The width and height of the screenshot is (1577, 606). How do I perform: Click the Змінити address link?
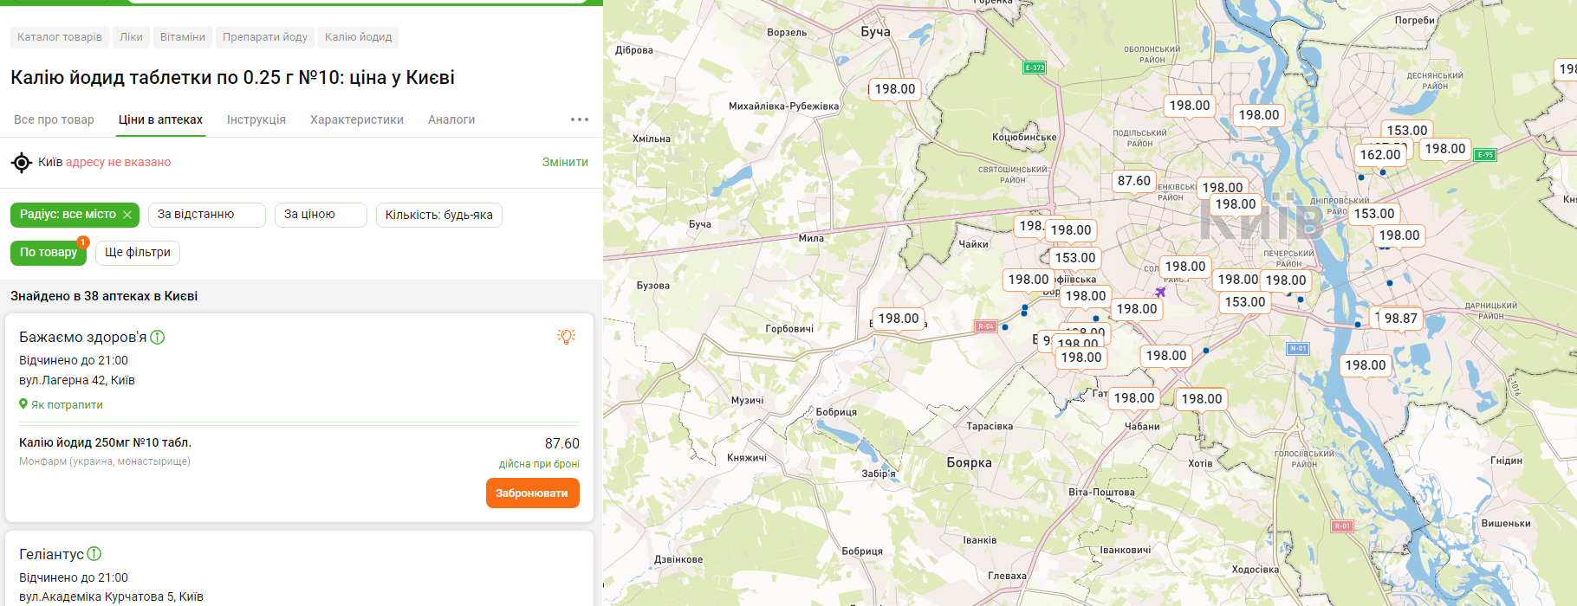tap(565, 162)
